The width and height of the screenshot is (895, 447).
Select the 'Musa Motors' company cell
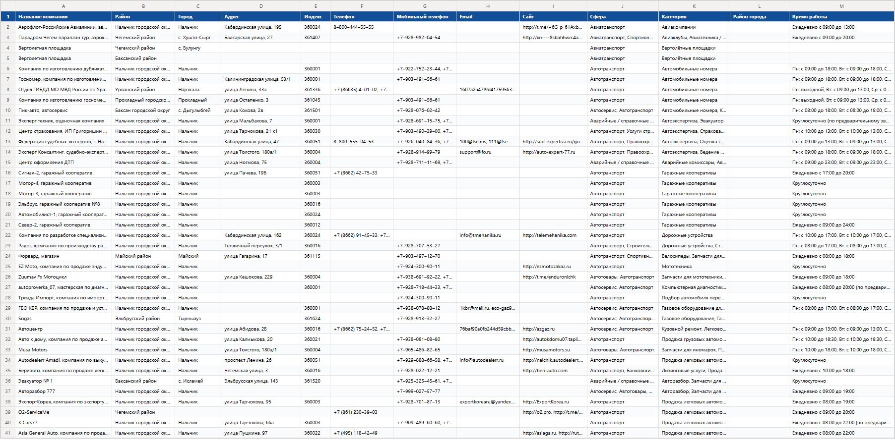pos(64,350)
